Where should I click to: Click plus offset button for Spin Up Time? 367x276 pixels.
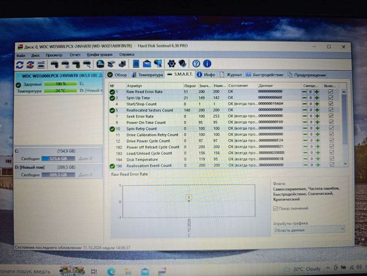(317, 98)
